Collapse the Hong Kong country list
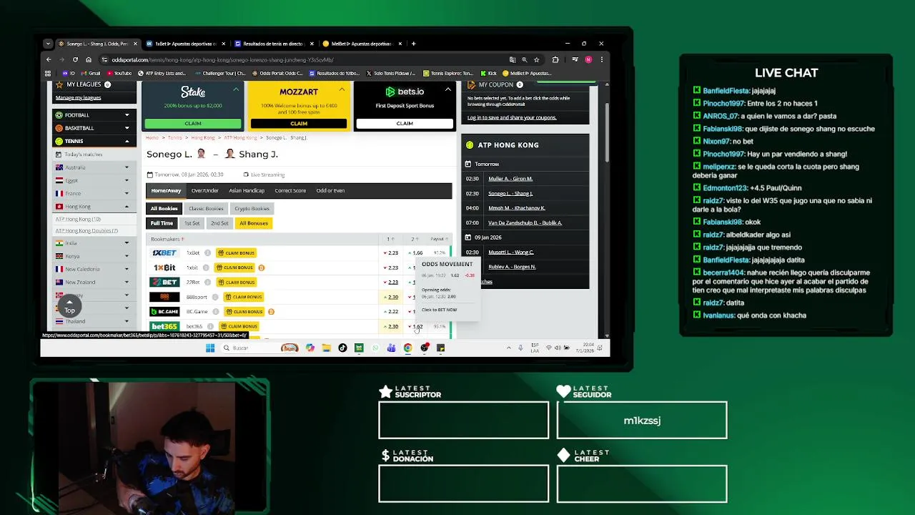This screenshot has width=915, height=515. (94, 206)
